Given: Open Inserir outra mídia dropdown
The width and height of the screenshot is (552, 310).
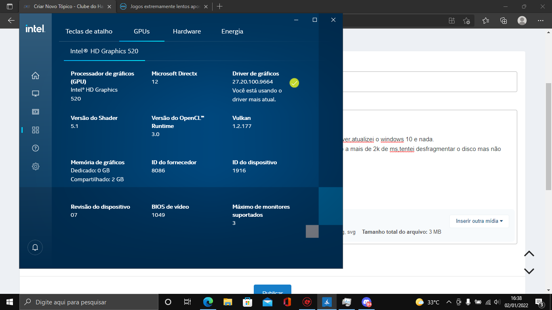Looking at the screenshot, I should [x=479, y=221].
